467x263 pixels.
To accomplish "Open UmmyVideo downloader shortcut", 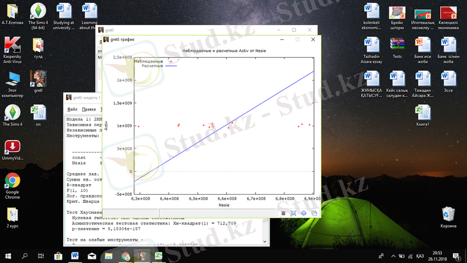I will point(12,150).
